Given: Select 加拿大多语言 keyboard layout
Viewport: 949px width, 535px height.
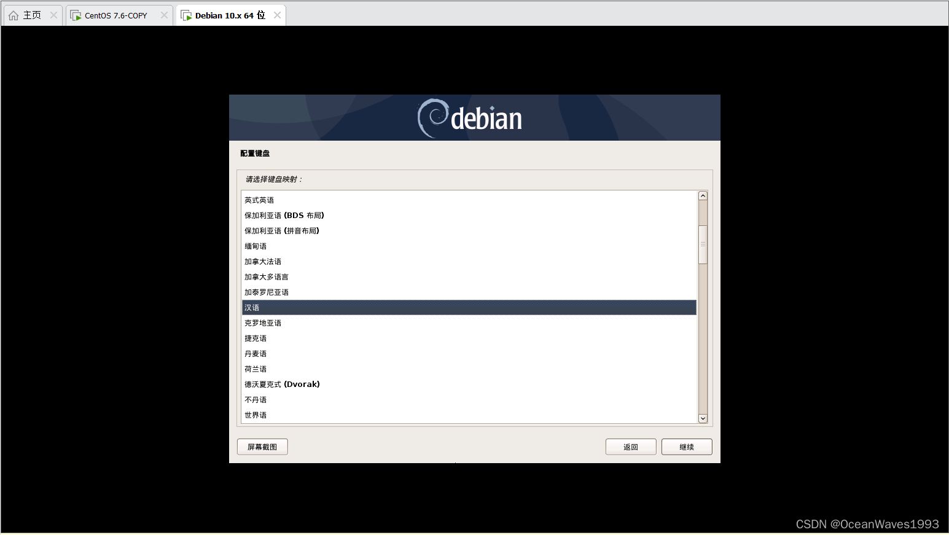Looking at the screenshot, I should coord(469,277).
